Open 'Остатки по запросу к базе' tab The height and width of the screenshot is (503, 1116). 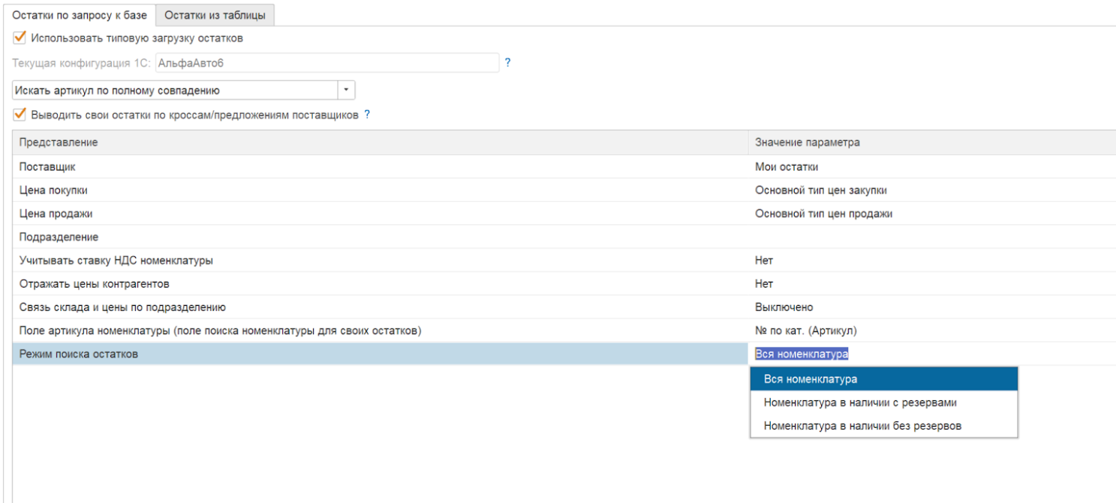pyautogui.click(x=80, y=15)
